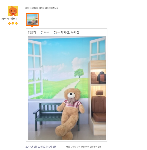The image size is (147, 150).
Task: Open the m***a(익명) reviewer name
Action: click(9, 19)
